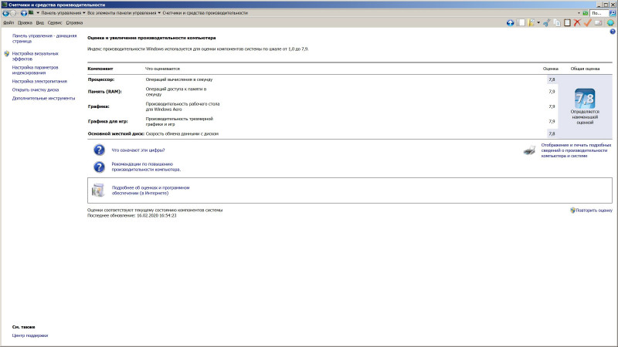Click the teal globe toolbar icon

coord(610,23)
